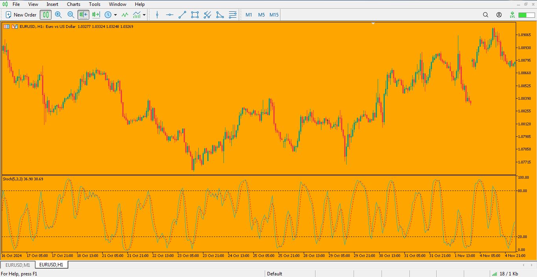Open the account profile icon
The image size is (537, 277).
(x=499, y=15)
